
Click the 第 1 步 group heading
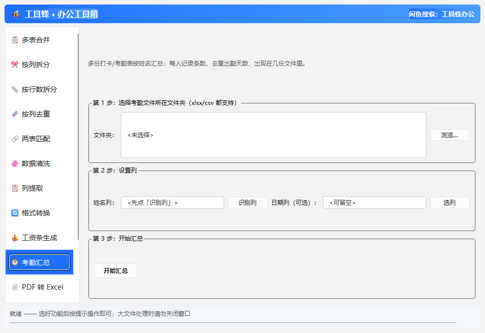[165, 103]
